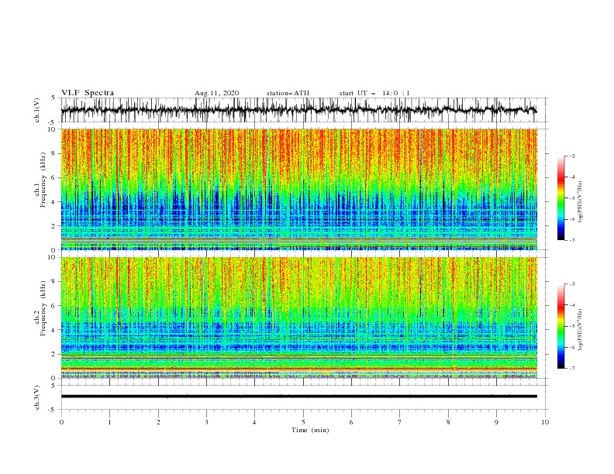
Task: Select the 'start UT = 14:0:1' text
Action: pyautogui.click(x=374, y=93)
